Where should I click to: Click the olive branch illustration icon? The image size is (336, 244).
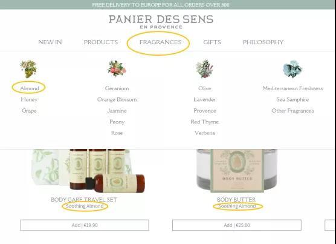(205, 68)
